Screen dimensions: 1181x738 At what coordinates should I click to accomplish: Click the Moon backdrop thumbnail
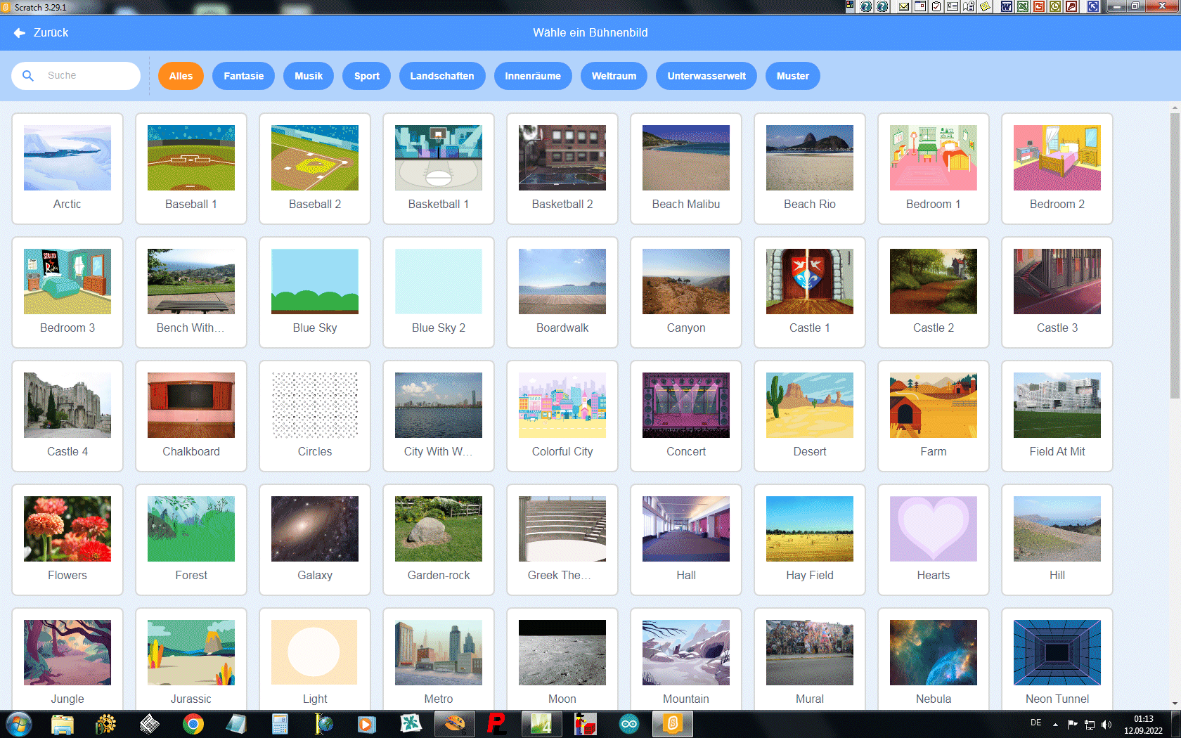[562, 652]
